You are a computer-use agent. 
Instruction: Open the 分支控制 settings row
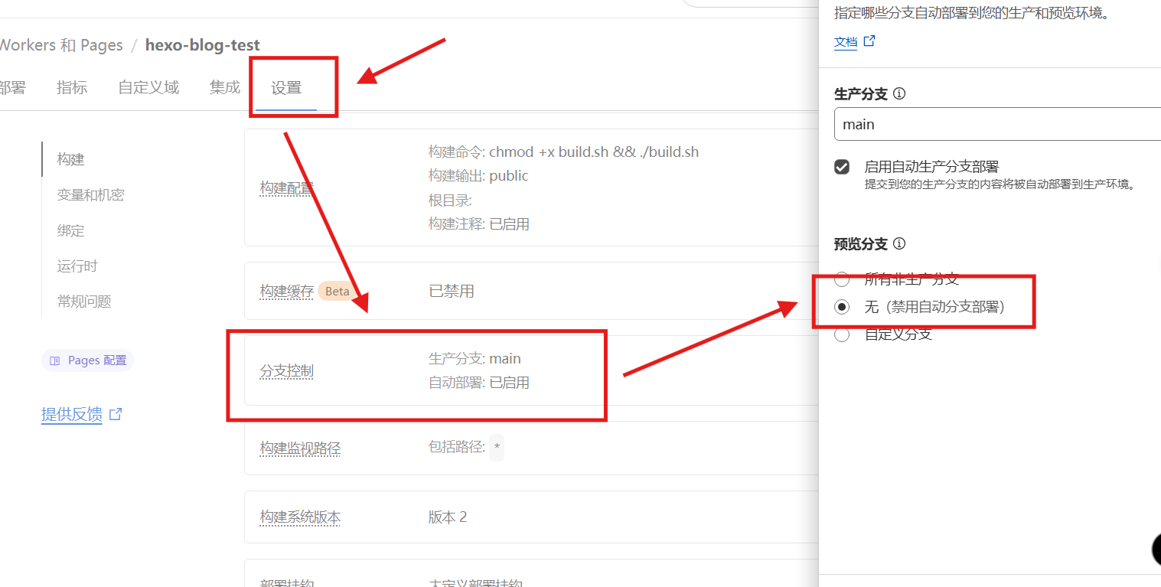[x=287, y=371]
